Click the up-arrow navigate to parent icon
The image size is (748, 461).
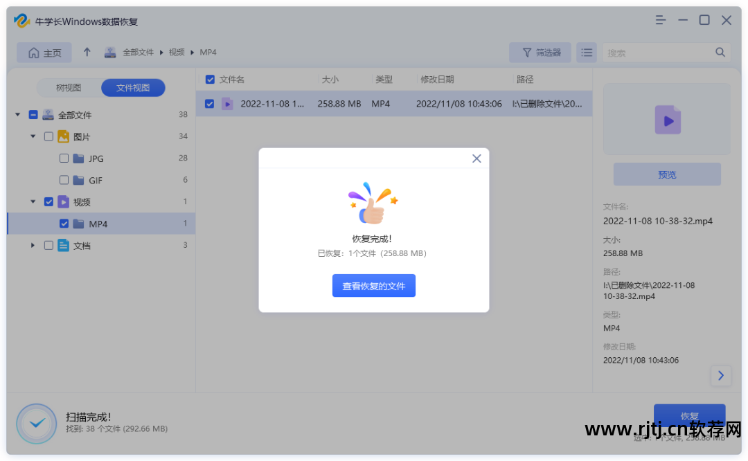click(x=87, y=53)
